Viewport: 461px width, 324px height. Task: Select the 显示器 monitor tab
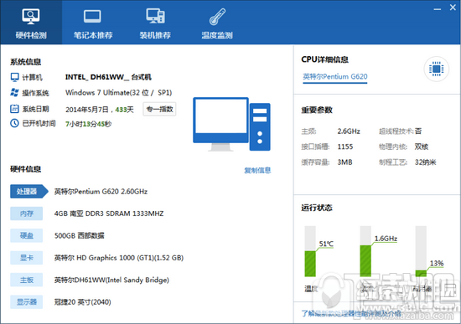click(x=27, y=302)
